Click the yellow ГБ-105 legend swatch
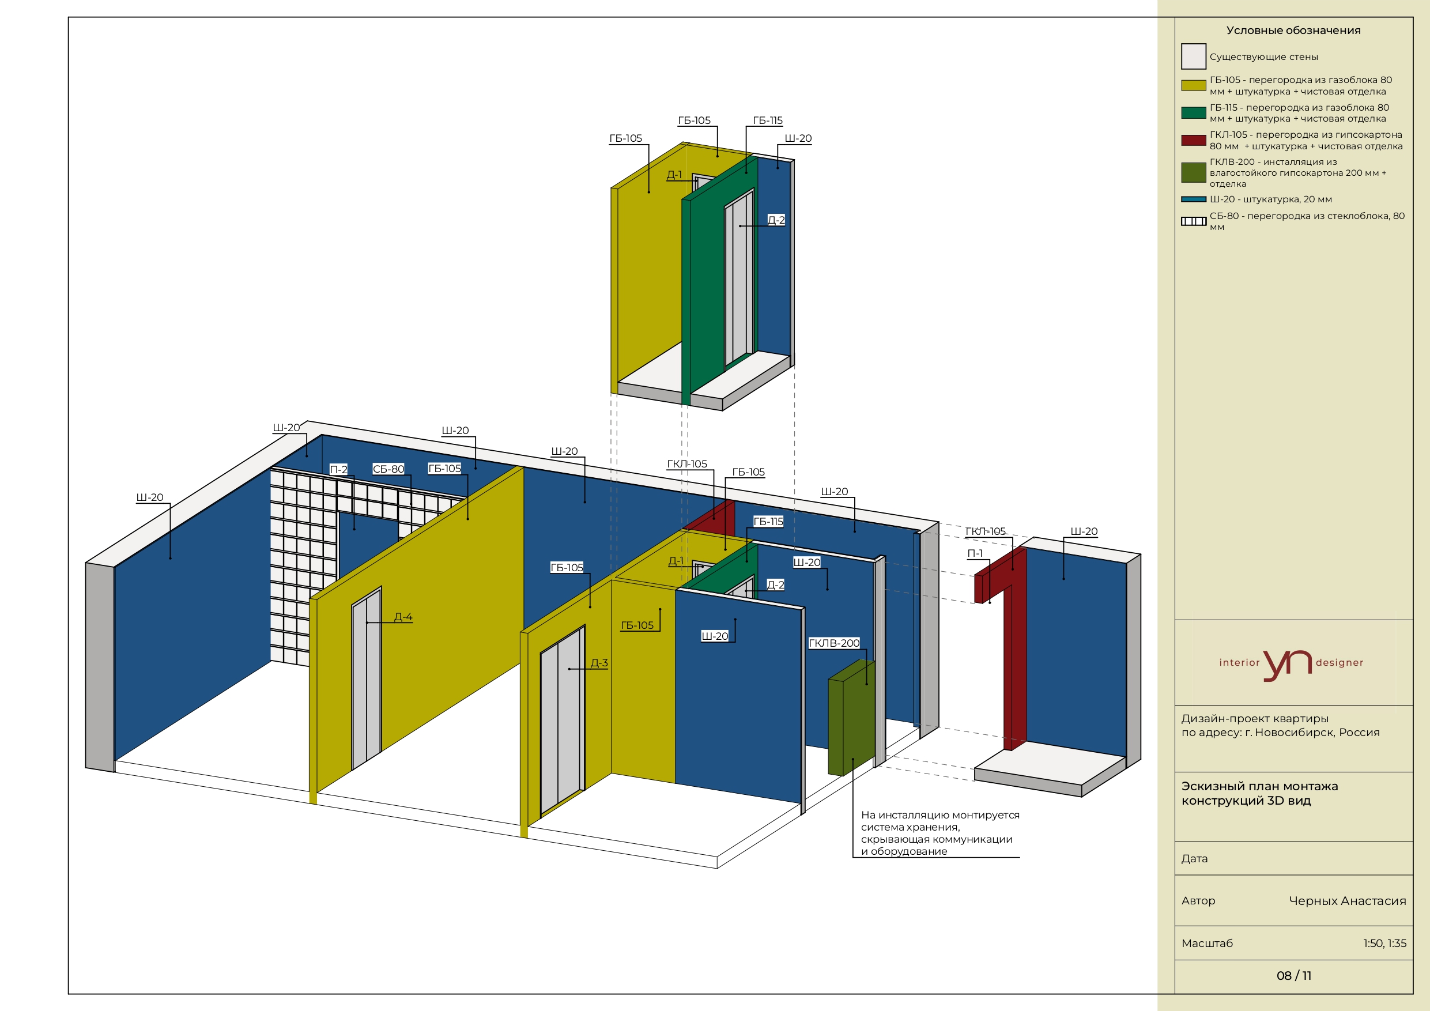Viewport: 1430px width, 1011px height. pyautogui.click(x=1193, y=85)
